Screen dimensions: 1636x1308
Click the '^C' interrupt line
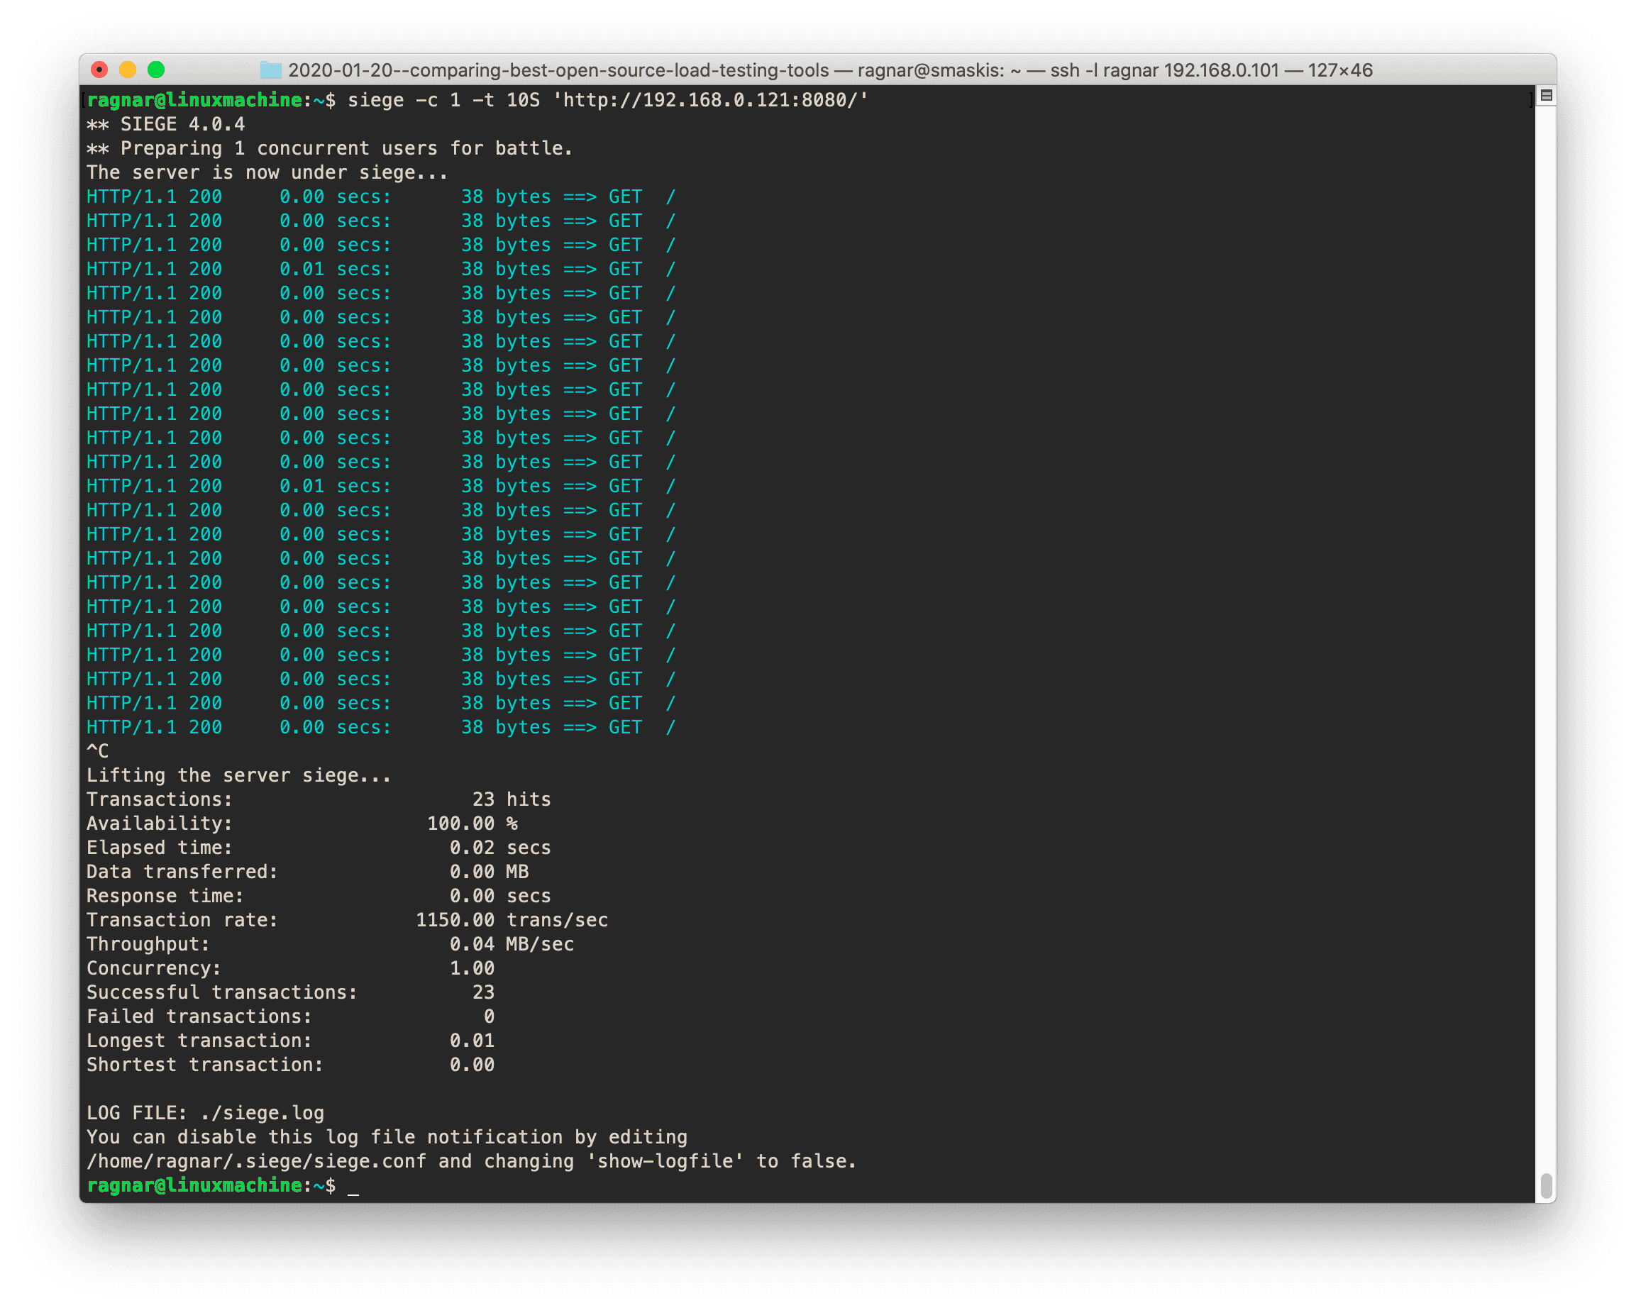pos(97,751)
